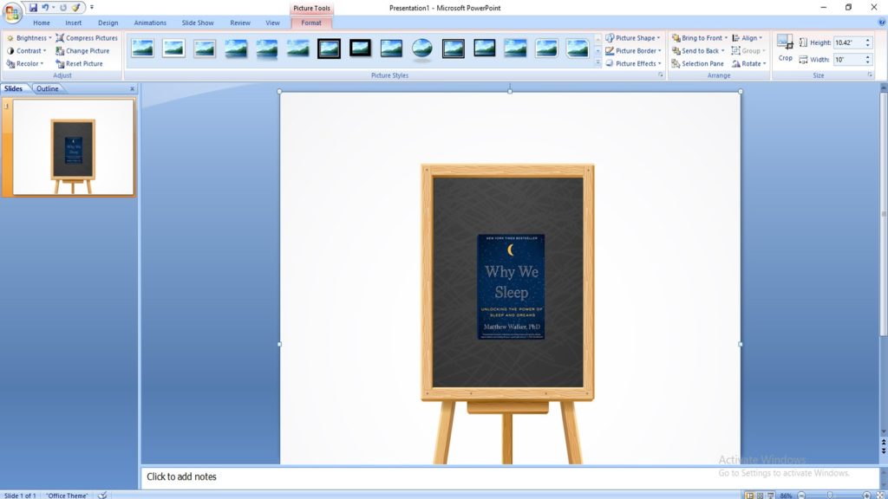
Task: Click 'Office Theme' in status bar
Action: pyautogui.click(x=67, y=496)
